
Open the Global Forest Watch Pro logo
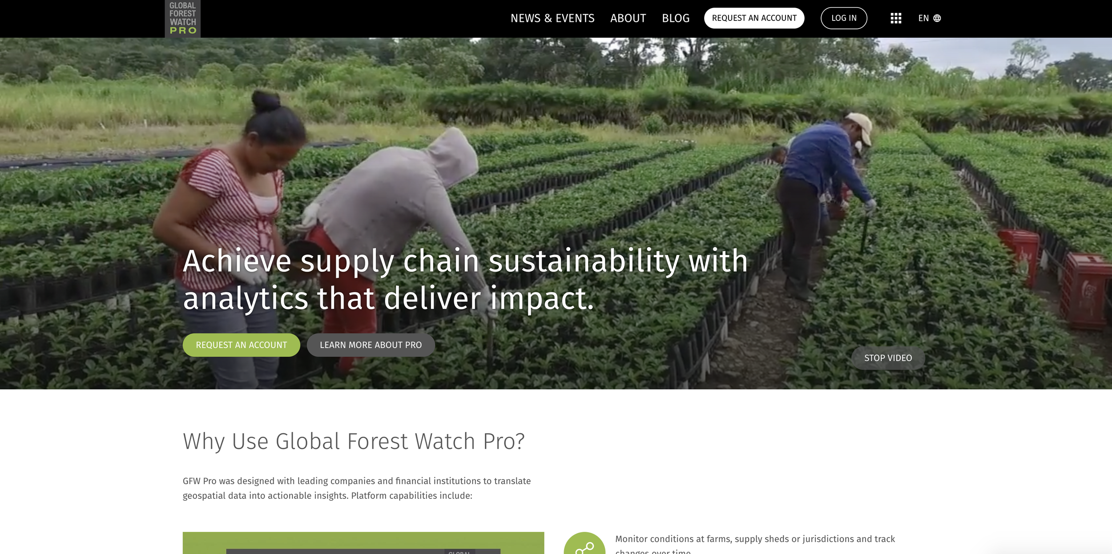pyautogui.click(x=182, y=18)
